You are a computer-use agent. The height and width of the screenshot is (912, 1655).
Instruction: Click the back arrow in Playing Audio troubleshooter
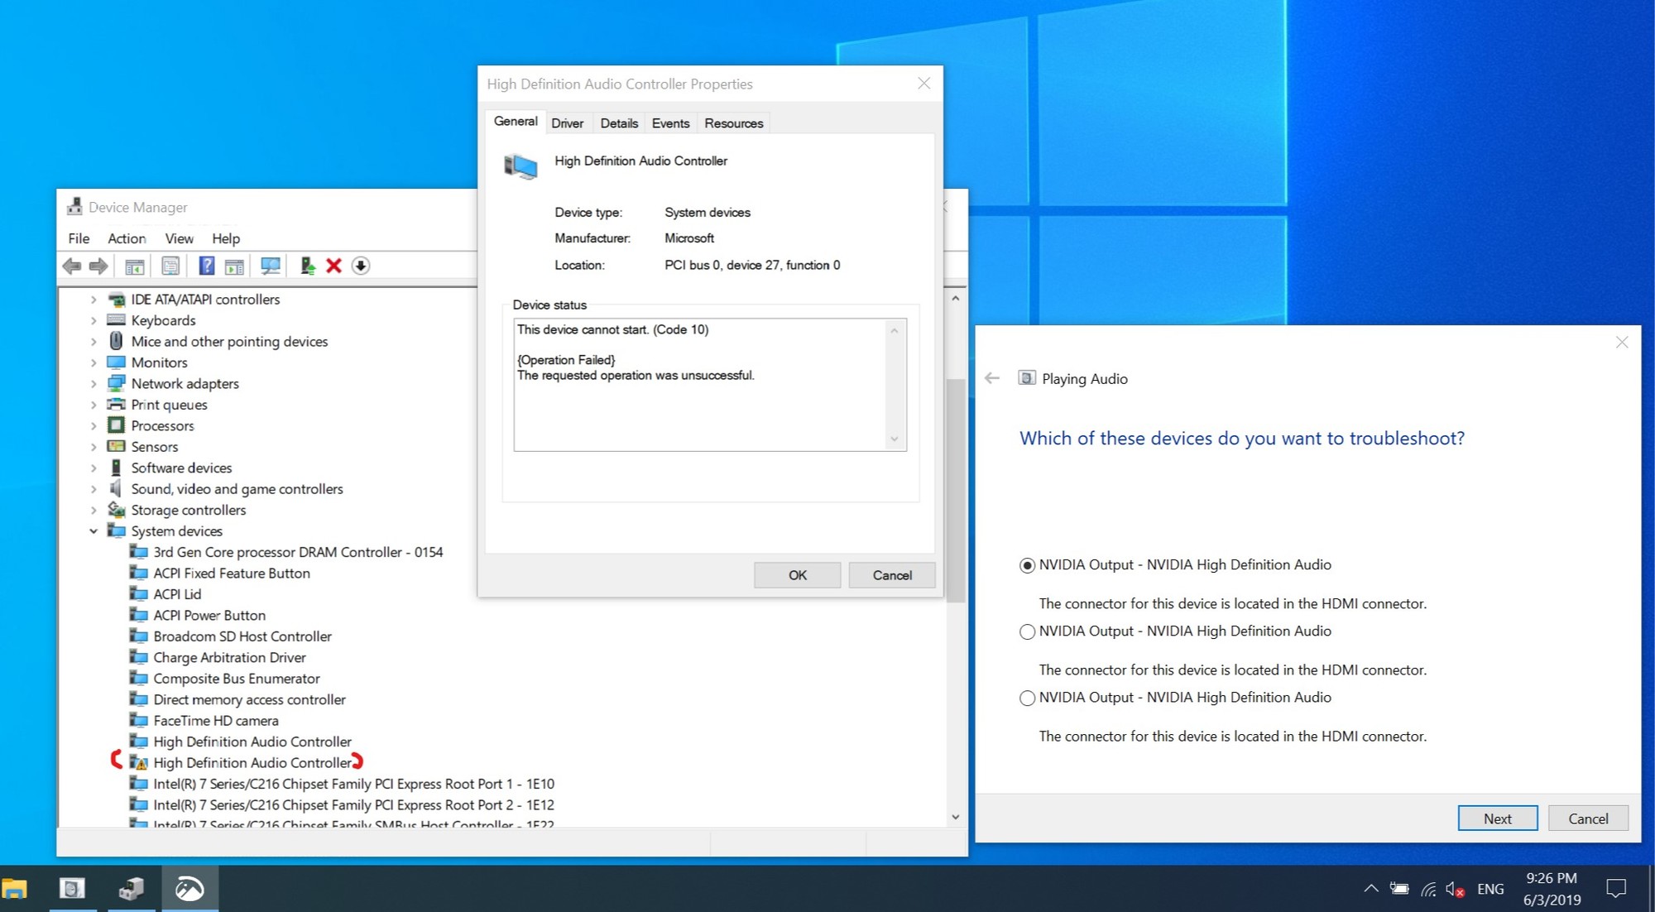[992, 378]
